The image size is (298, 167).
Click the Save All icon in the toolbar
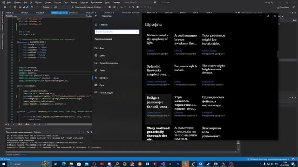coord(27,7)
